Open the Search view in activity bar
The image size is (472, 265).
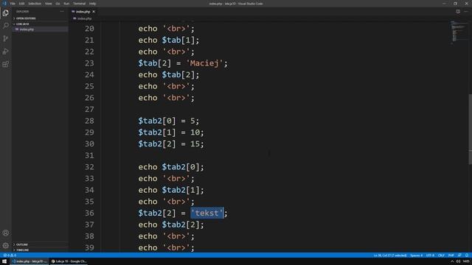5,26
